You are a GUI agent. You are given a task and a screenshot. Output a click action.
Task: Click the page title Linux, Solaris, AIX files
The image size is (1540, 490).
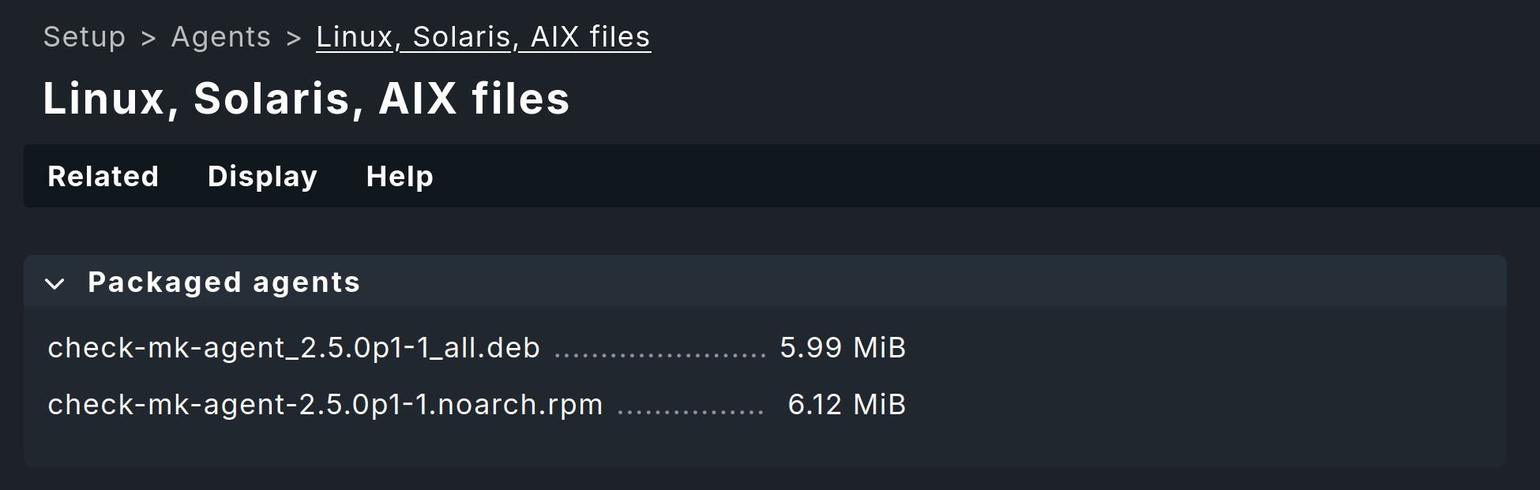pyautogui.click(x=306, y=98)
